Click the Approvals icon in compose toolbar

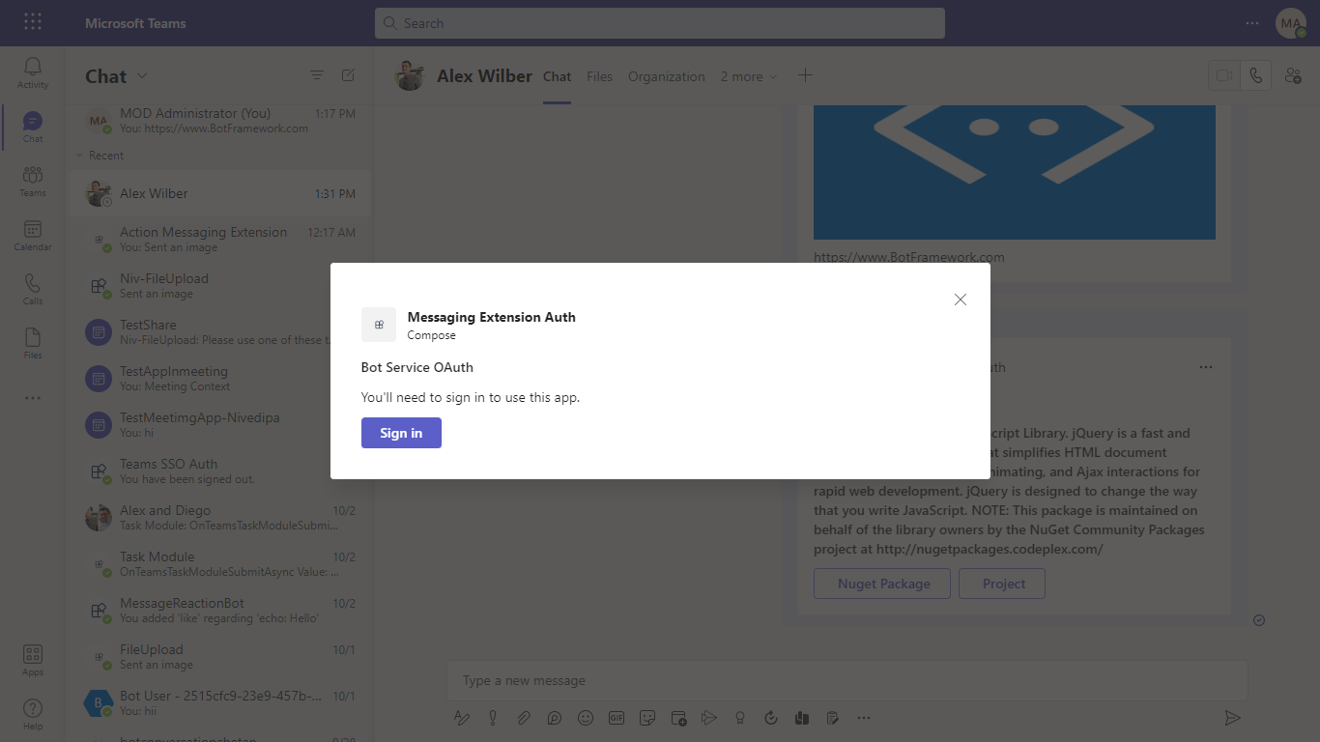coord(771,718)
